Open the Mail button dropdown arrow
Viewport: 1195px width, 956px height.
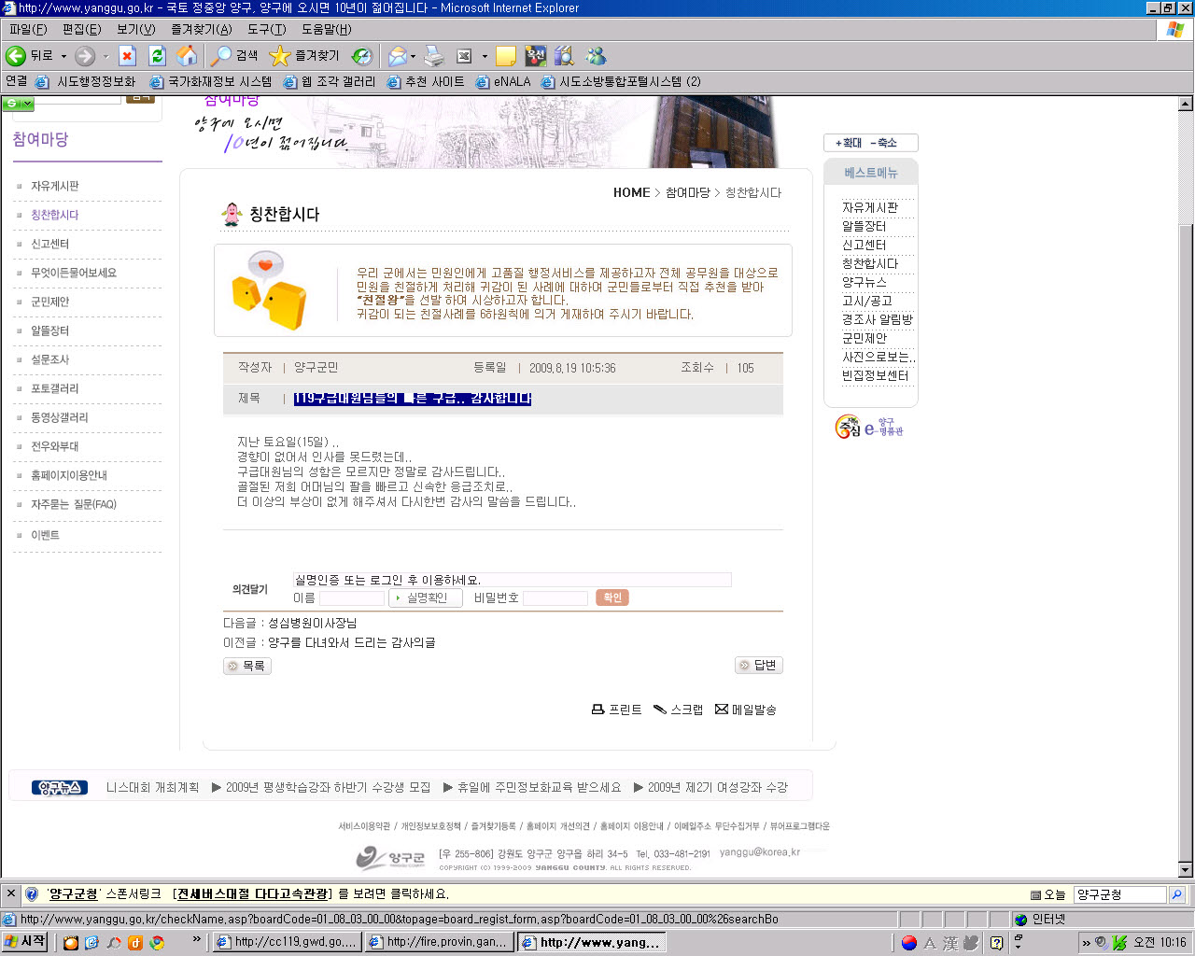point(413,56)
